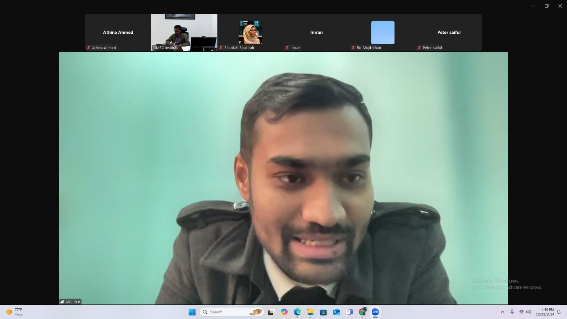Viewport: 567px width, 319px height.
Task: Open Wi-Fi network quick settings
Action: tap(521, 312)
